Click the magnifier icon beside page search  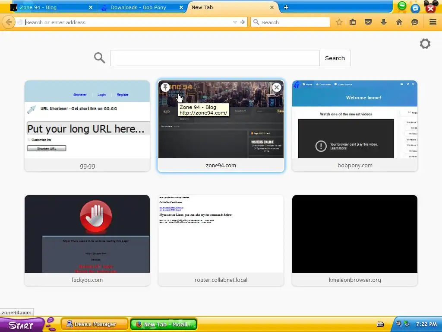(100, 58)
